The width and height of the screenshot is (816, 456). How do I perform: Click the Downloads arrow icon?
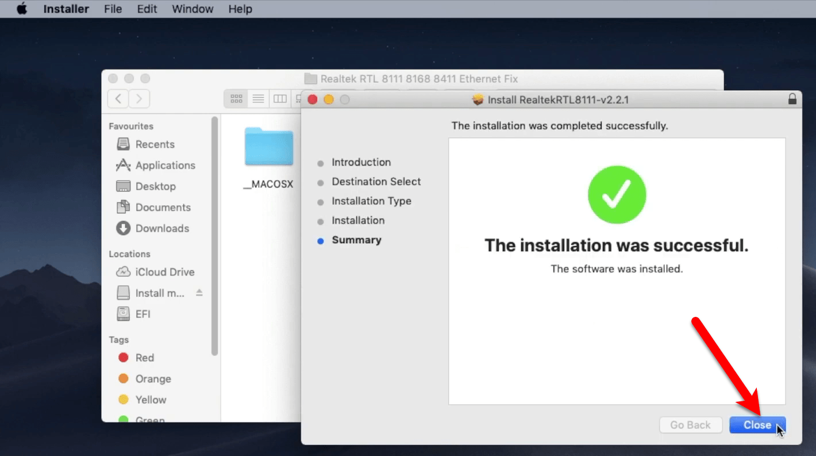pos(123,228)
